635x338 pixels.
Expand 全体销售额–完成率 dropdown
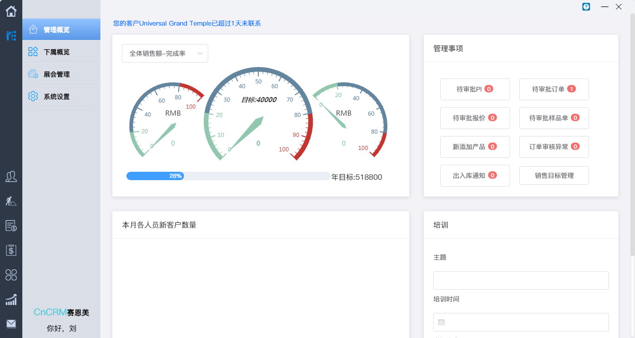165,53
